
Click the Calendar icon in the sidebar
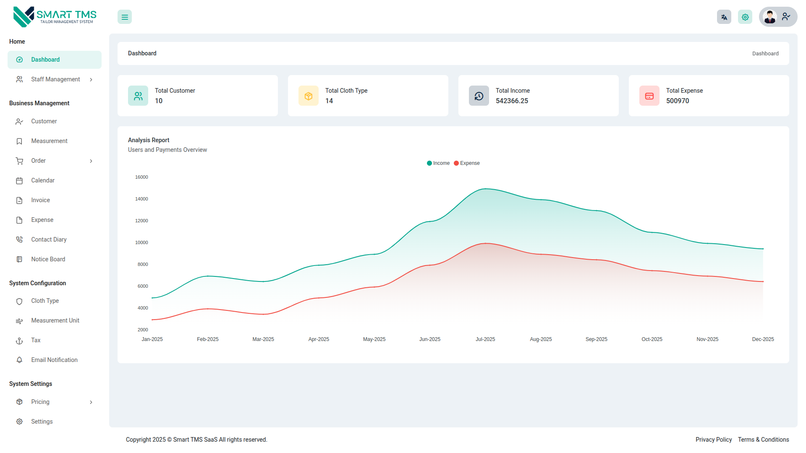(19, 181)
